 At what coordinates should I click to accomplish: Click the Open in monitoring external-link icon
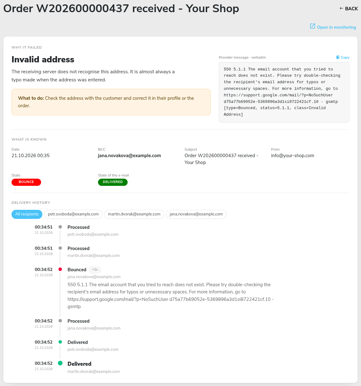coord(312,26)
